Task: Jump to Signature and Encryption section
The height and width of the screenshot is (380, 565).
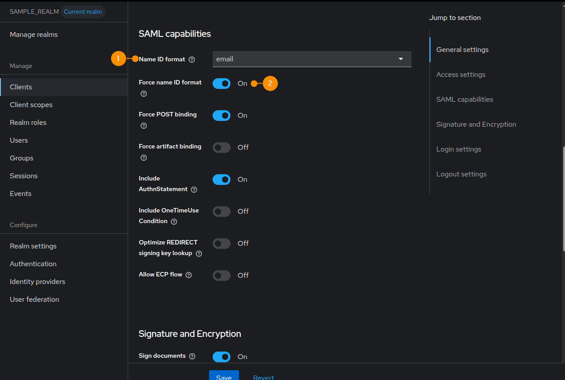Action: (x=476, y=124)
